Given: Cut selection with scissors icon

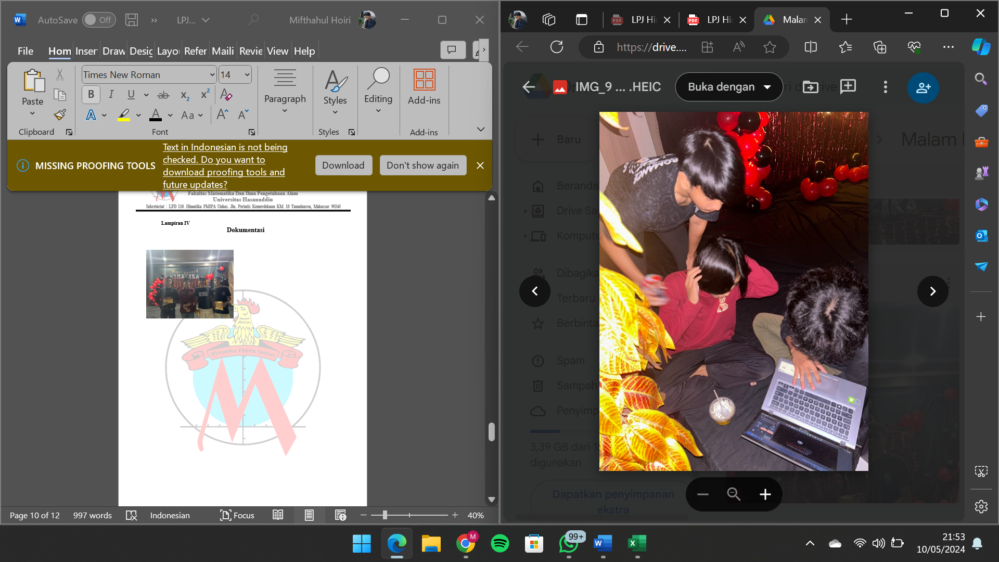Looking at the screenshot, I should click(x=60, y=75).
